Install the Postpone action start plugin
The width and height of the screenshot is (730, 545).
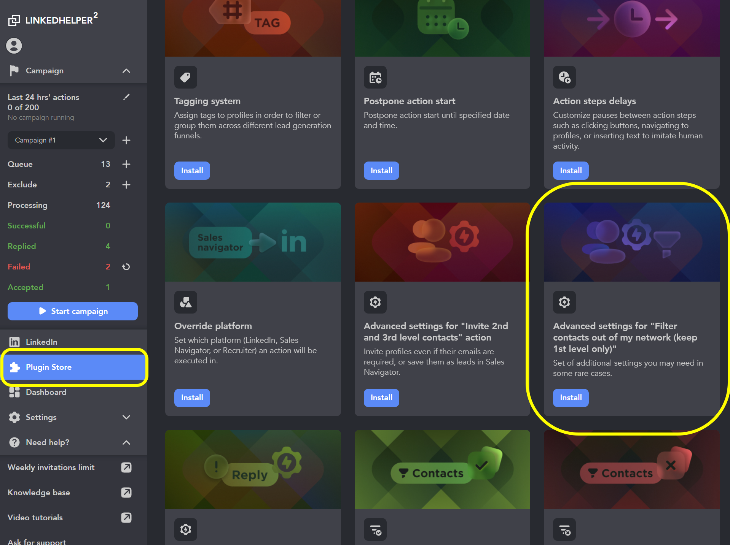[x=381, y=171]
